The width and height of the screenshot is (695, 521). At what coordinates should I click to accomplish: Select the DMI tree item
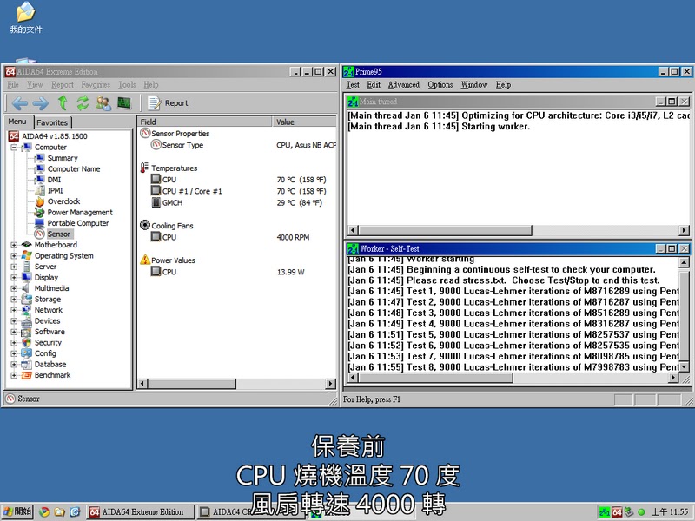(x=54, y=180)
